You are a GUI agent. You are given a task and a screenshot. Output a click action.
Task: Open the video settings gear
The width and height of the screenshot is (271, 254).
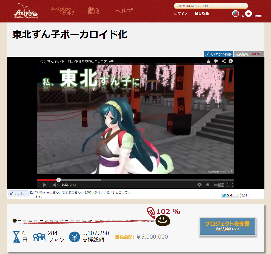tap(199, 185)
